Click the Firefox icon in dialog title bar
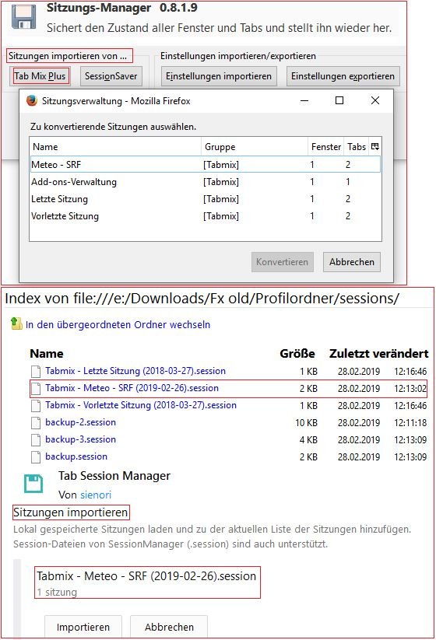The height and width of the screenshot is (640, 436). [31, 100]
